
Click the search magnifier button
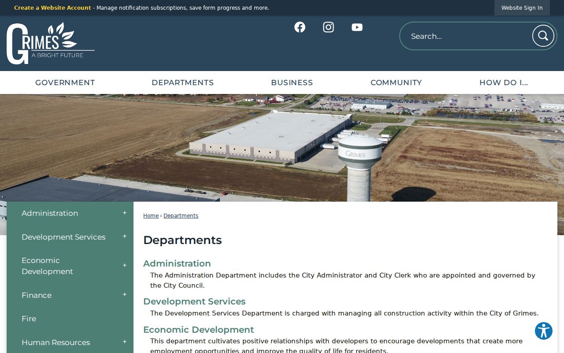pos(543,36)
